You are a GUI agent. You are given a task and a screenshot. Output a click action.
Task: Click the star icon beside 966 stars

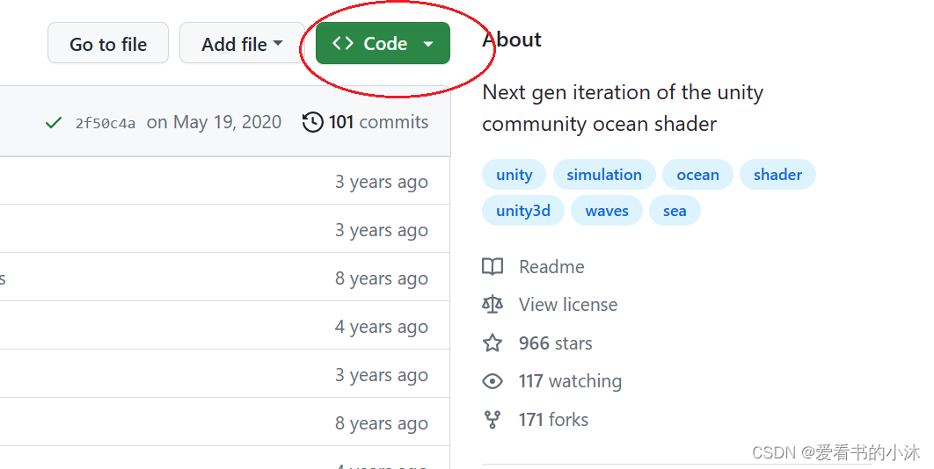493,343
